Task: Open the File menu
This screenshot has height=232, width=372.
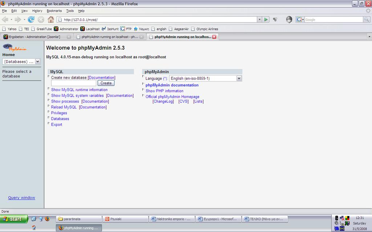Action: pos(4,11)
